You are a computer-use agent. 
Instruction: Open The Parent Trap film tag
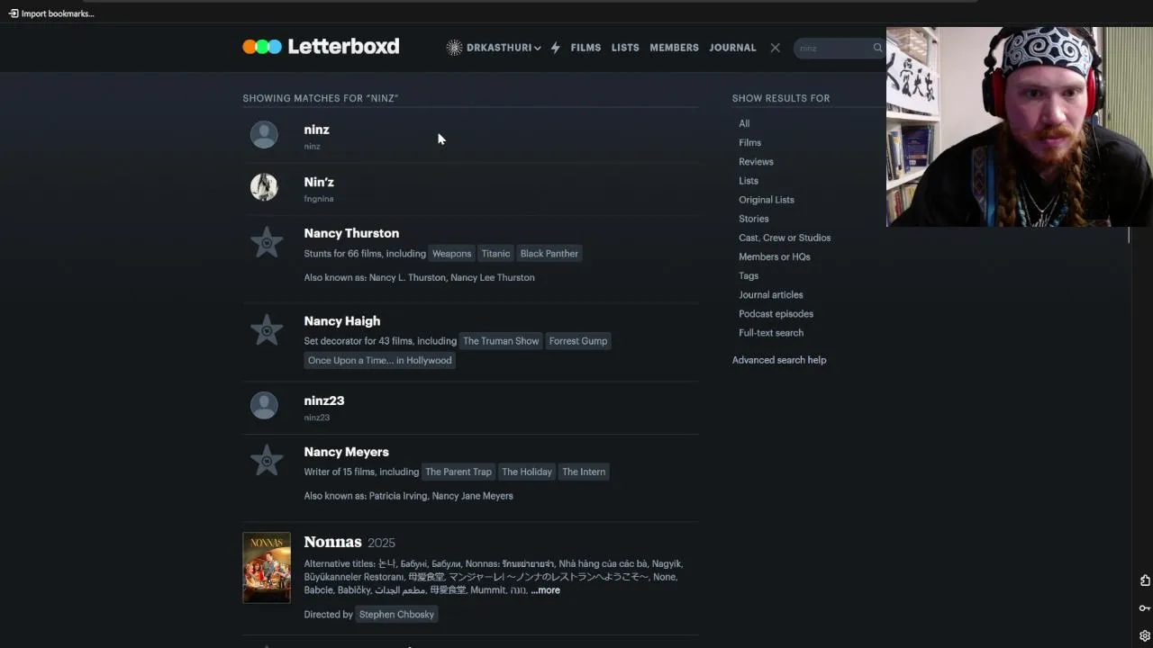pos(458,472)
